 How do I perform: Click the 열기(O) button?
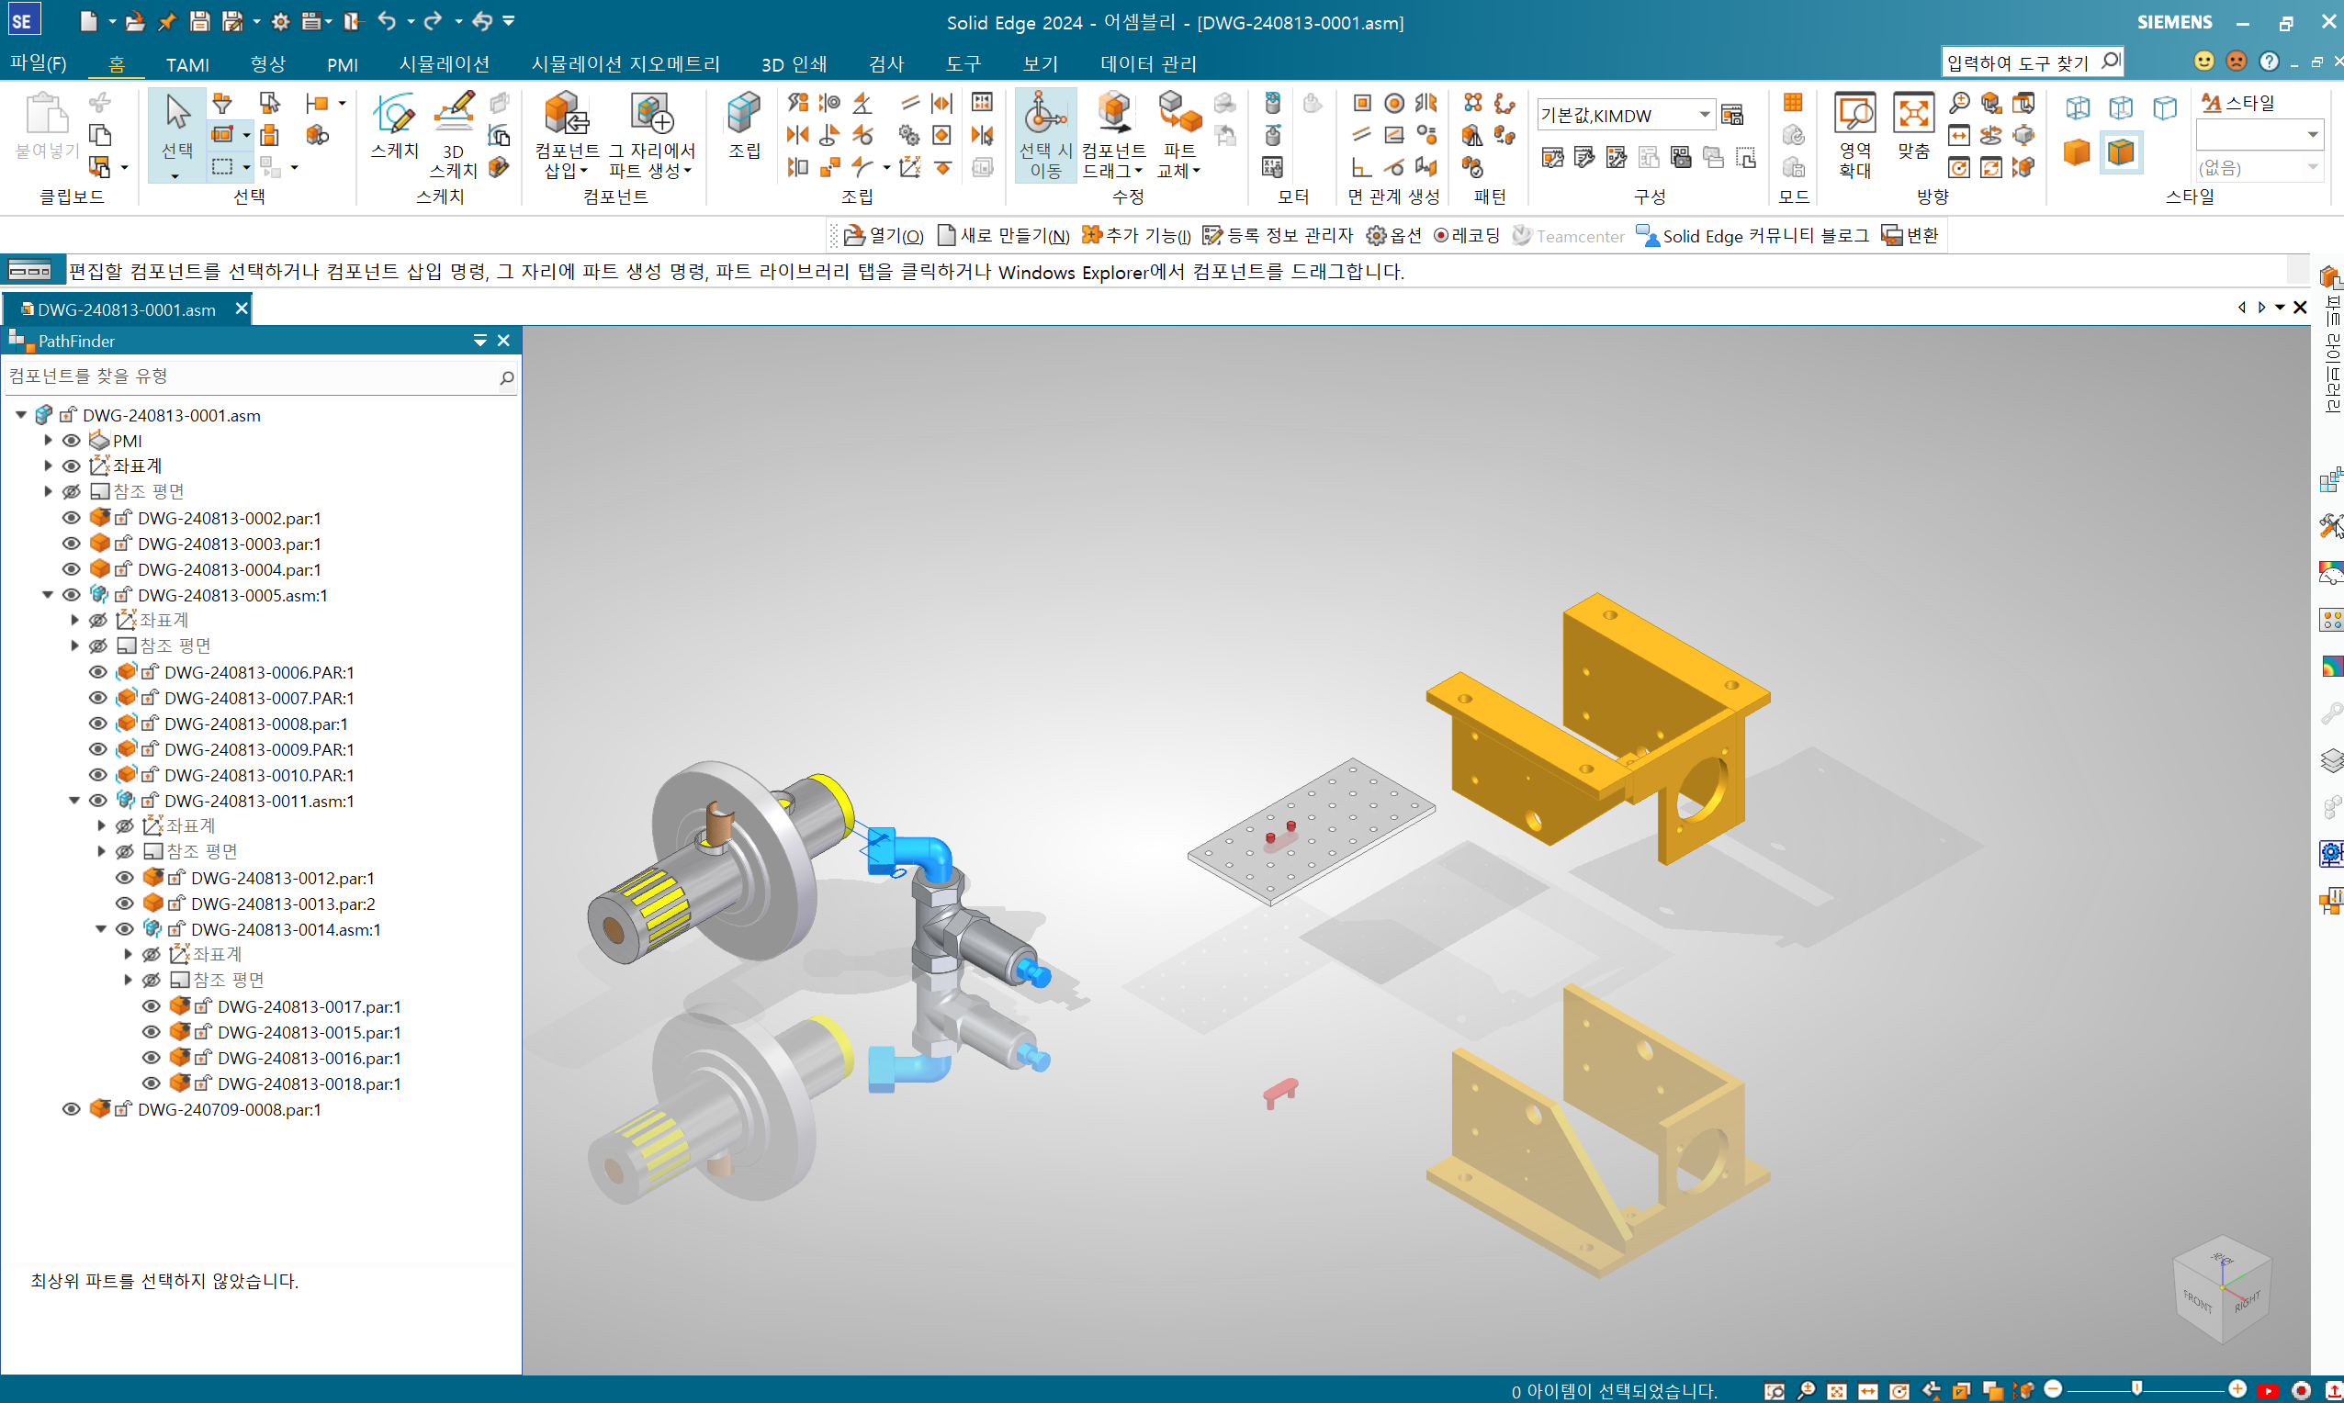(x=885, y=235)
